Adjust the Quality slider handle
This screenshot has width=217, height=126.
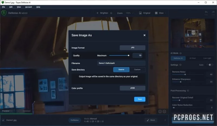click(x=129, y=56)
